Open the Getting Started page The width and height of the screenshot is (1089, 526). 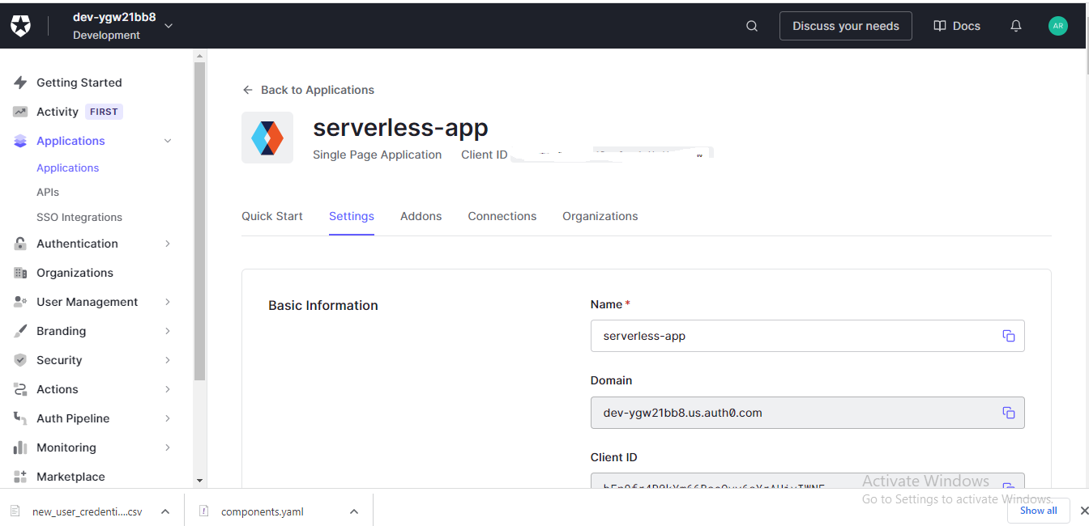click(x=79, y=83)
